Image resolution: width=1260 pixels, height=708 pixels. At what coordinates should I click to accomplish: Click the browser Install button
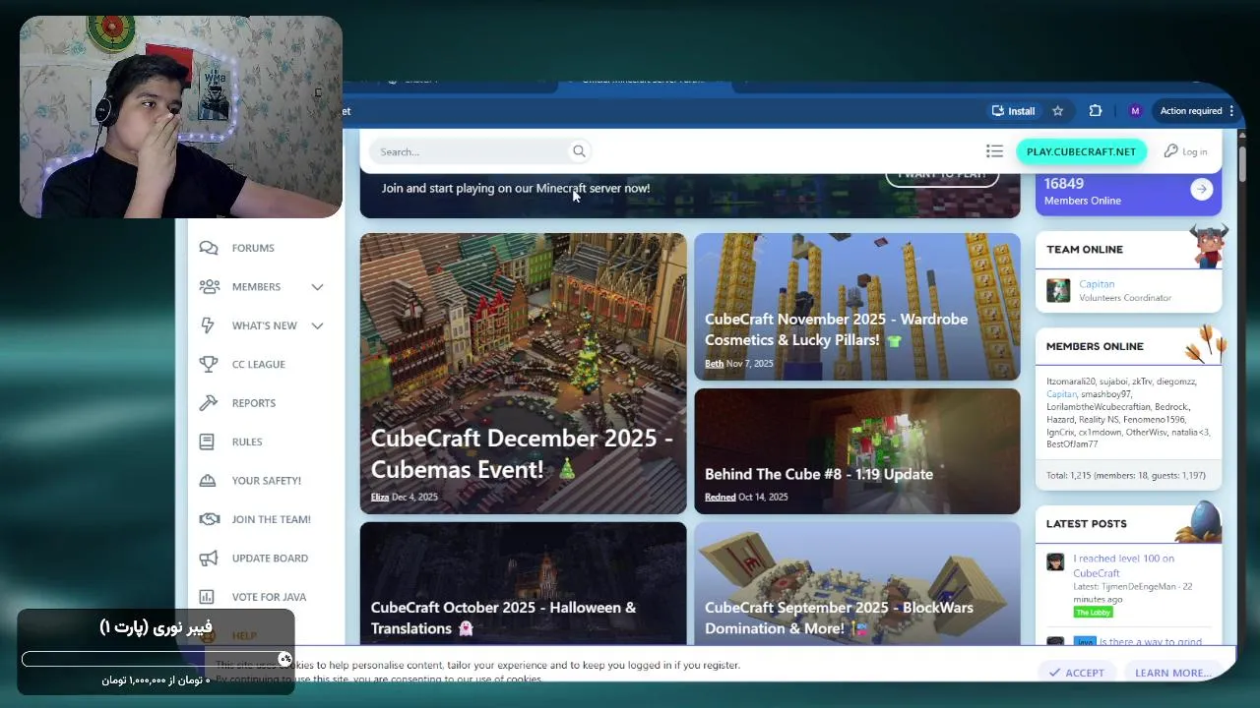(x=1014, y=111)
